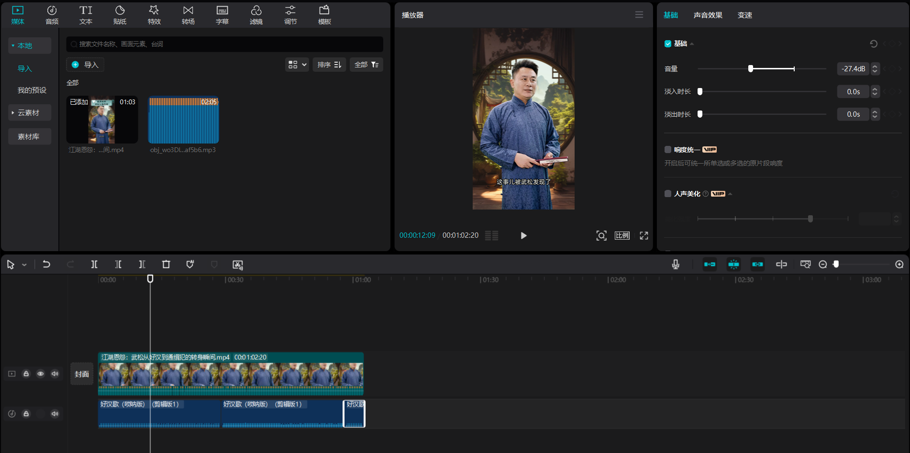910x453 pixels.
Task: Open the 转场 transitions tab
Action: (x=188, y=15)
